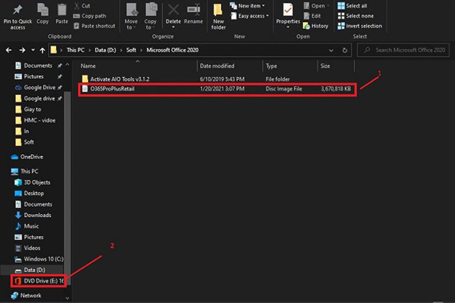Click the navigation pane scroll-up arrow
The image size is (455, 303).
(x=67, y=65)
